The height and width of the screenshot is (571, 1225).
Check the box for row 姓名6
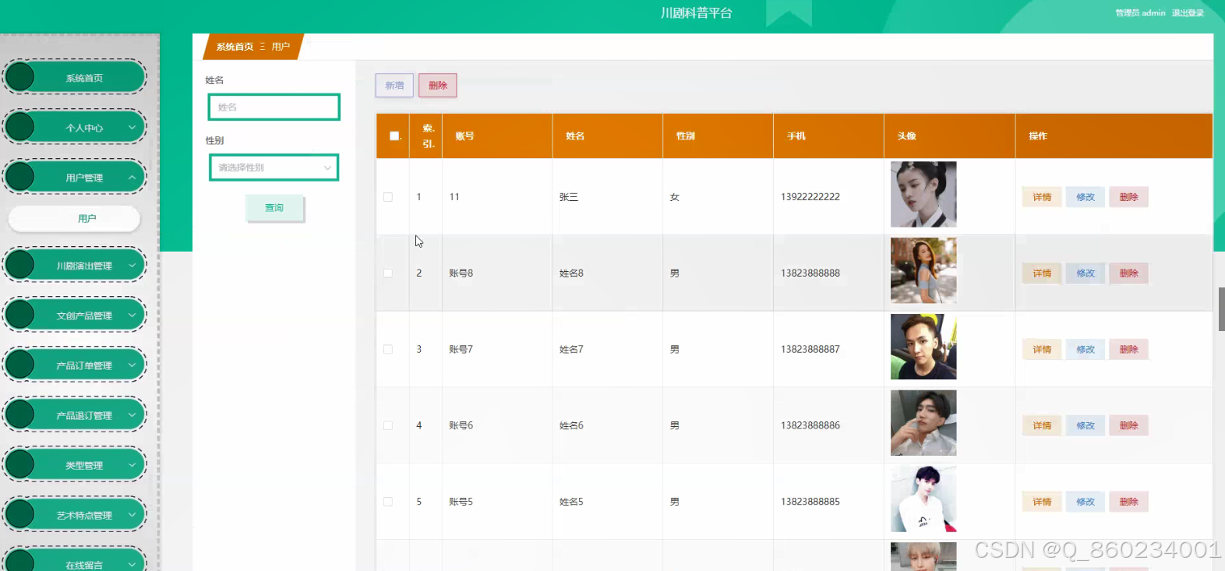click(x=388, y=426)
